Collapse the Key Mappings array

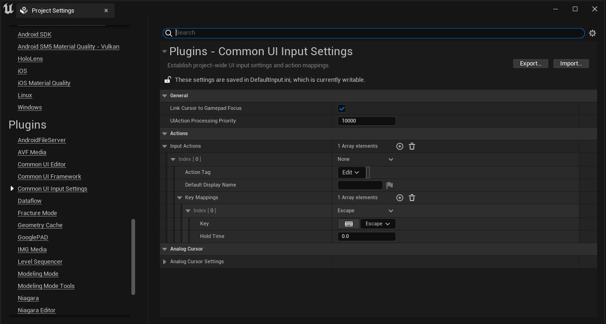click(x=180, y=198)
